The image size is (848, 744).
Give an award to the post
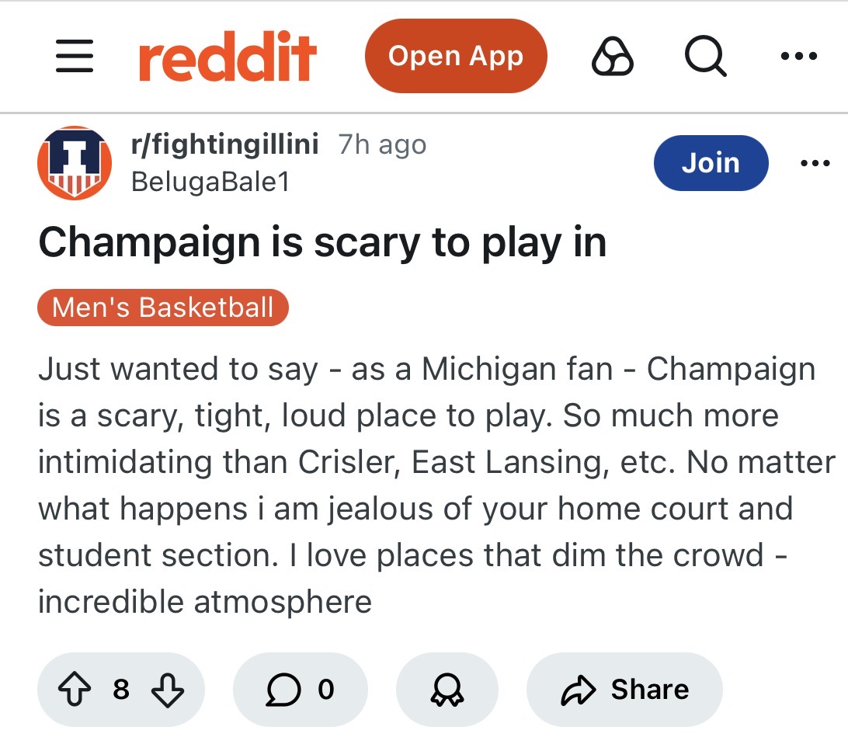[x=447, y=690]
